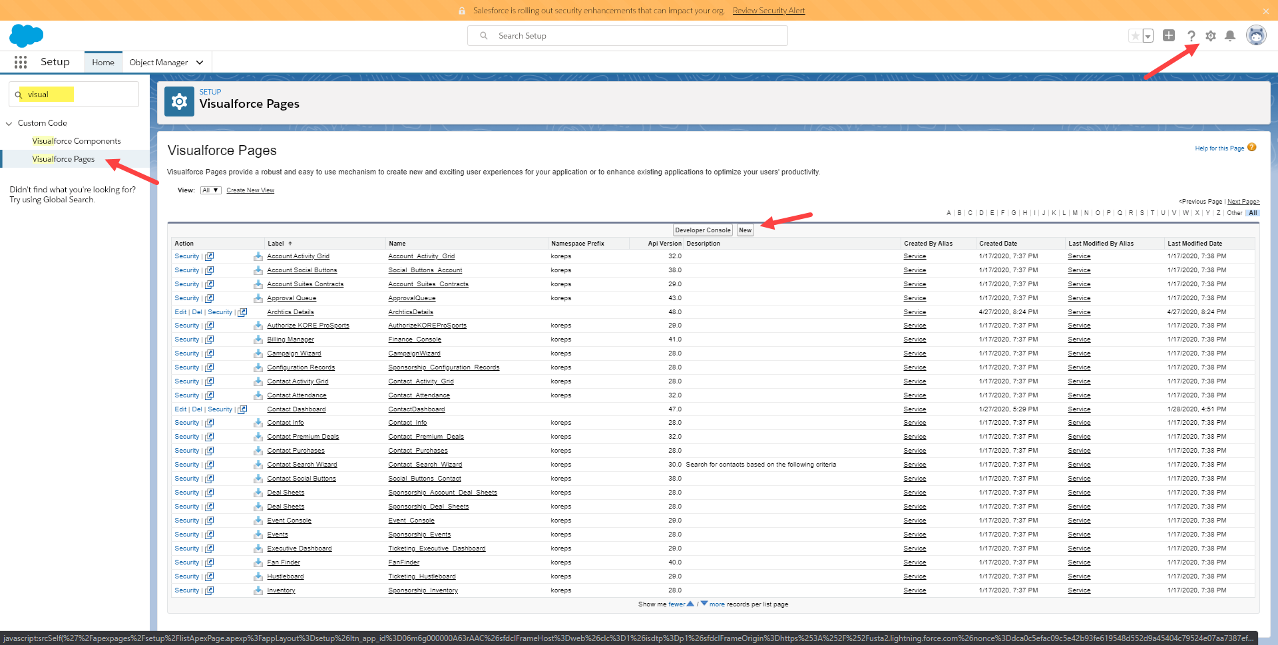The height and width of the screenshot is (645, 1278).
Task: Open Visualforce Components in sidebar
Action: point(77,141)
